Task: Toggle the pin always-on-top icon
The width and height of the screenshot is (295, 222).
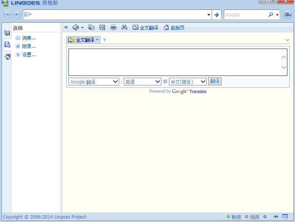Action: (276, 217)
